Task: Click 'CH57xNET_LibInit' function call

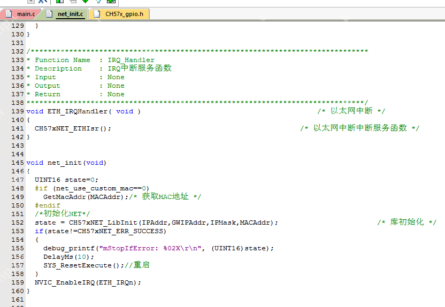Action: pos(103,222)
